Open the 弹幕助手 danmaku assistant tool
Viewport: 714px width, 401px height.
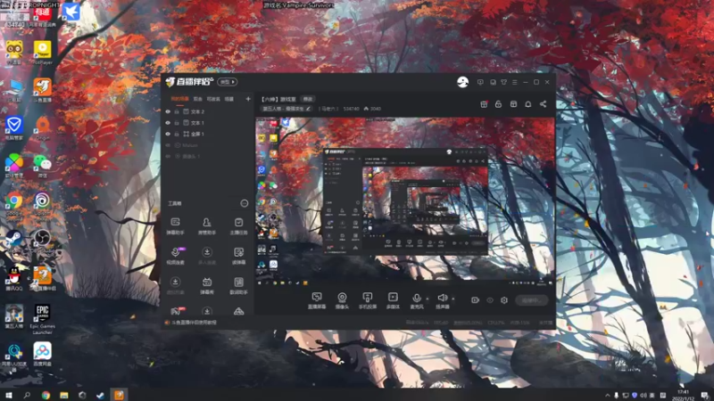pyautogui.click(x=175, y=226)
